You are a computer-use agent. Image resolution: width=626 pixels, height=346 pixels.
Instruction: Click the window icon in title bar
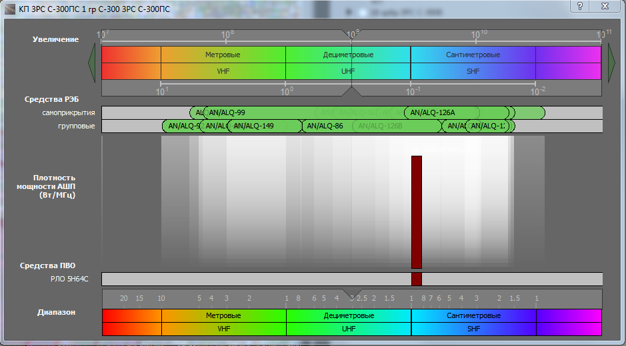pos(9,9)
